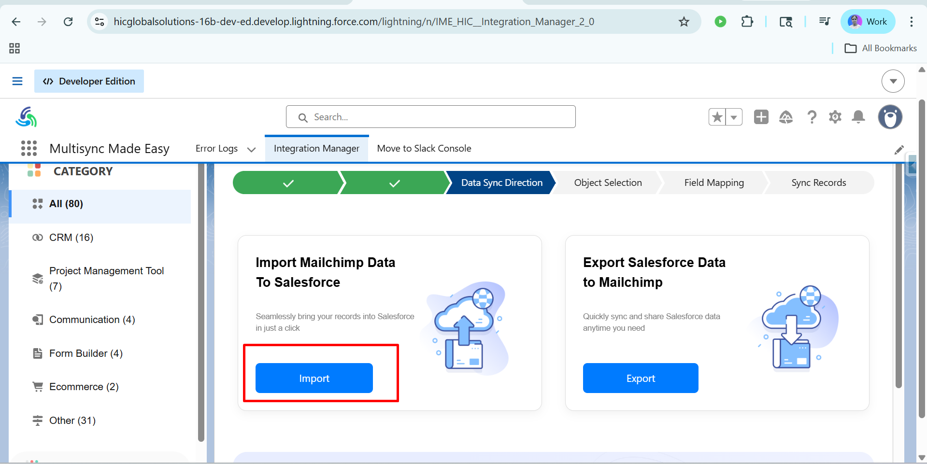Open the Error Logs tab
Screen dimensions: 927x464
[216, 149]
